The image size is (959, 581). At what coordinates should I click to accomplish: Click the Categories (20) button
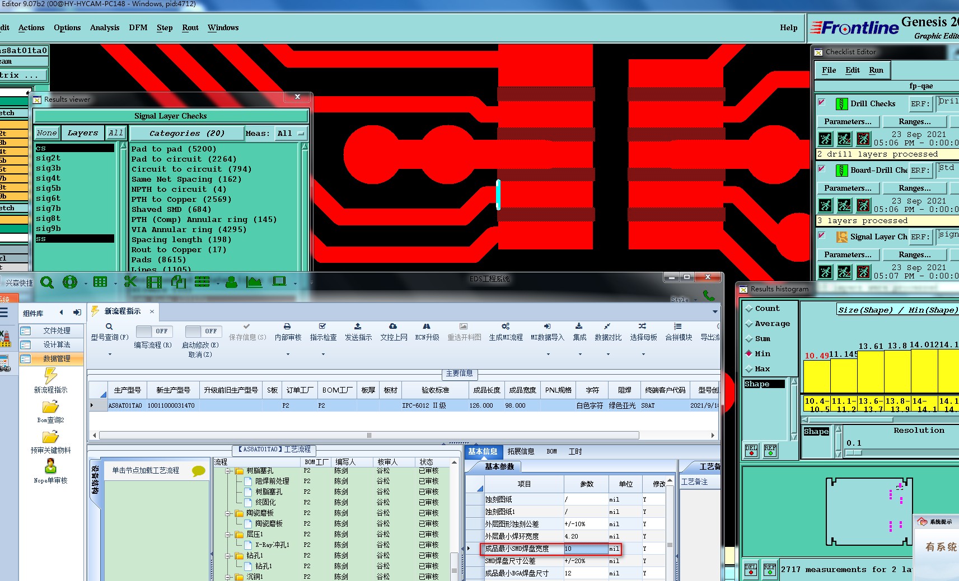coord(187,134)
